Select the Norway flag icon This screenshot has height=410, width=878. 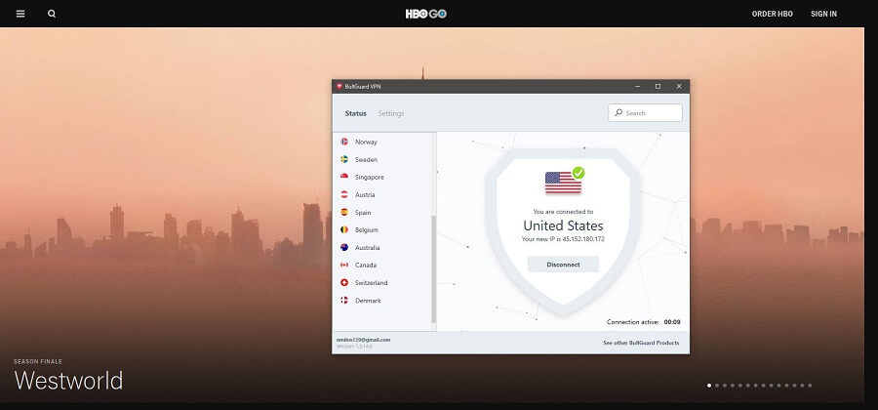pos(344,142)
